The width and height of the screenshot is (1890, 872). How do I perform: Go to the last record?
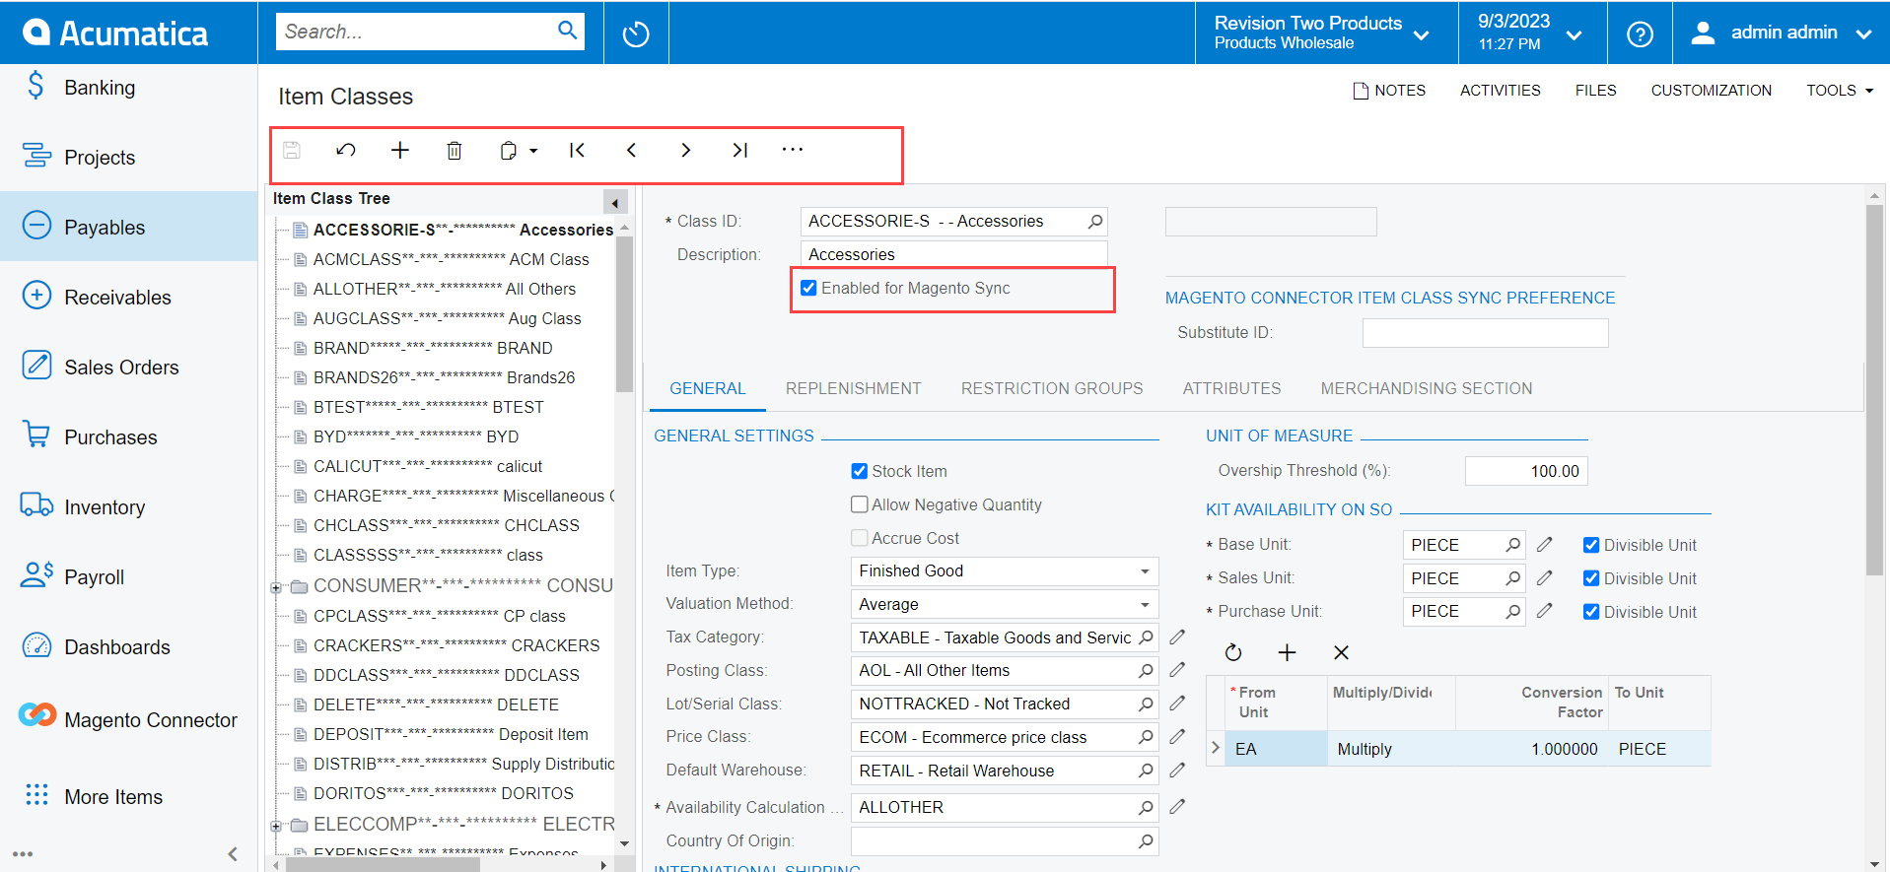coord(740,151)
